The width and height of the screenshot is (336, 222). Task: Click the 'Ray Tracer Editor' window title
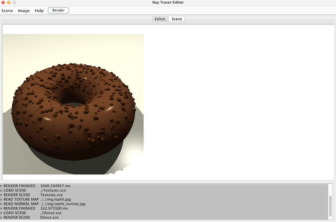(168, 2)
